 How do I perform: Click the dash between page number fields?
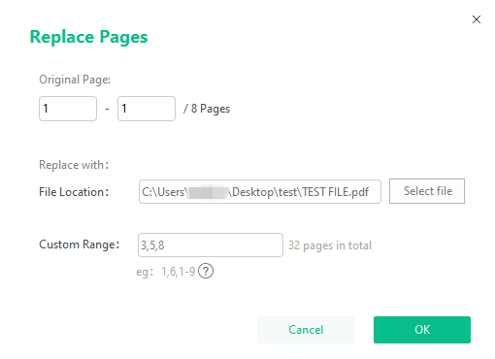[107, 109]
